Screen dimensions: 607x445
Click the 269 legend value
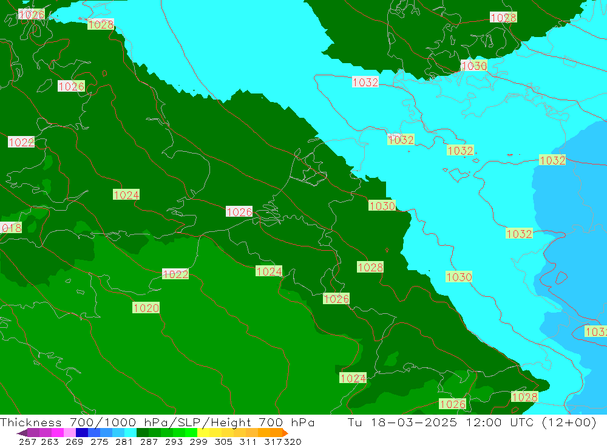coord(74,441)
